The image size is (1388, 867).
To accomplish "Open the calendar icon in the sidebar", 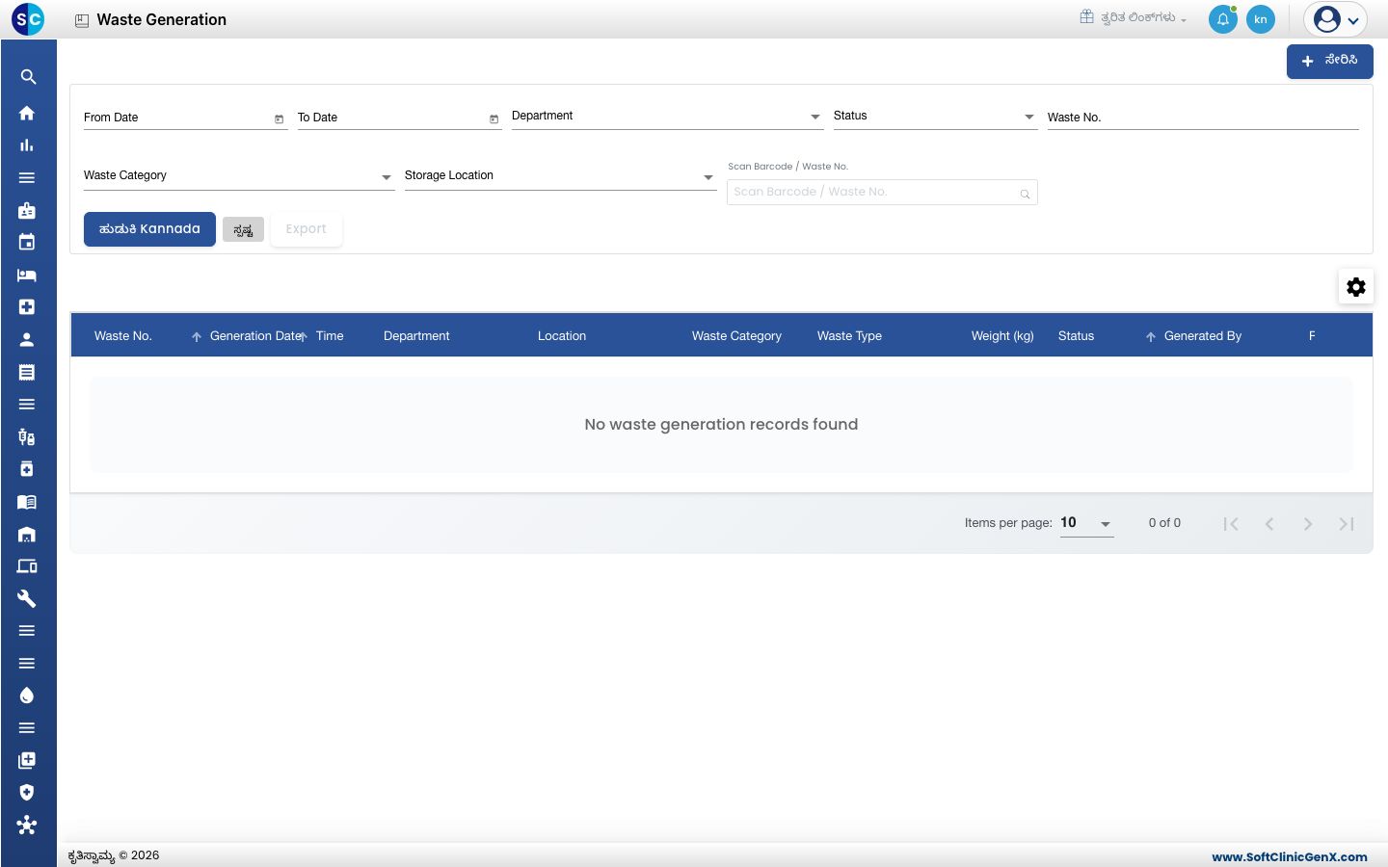I will tap(27, 243).
